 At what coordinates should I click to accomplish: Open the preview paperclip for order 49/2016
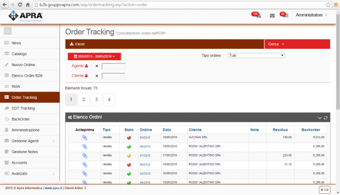tap(85, 137)
